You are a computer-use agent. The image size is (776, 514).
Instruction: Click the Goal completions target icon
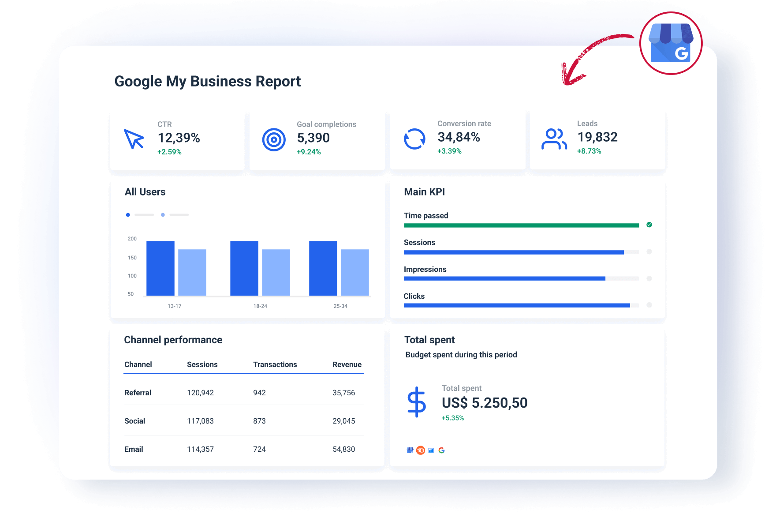[274, 138]
